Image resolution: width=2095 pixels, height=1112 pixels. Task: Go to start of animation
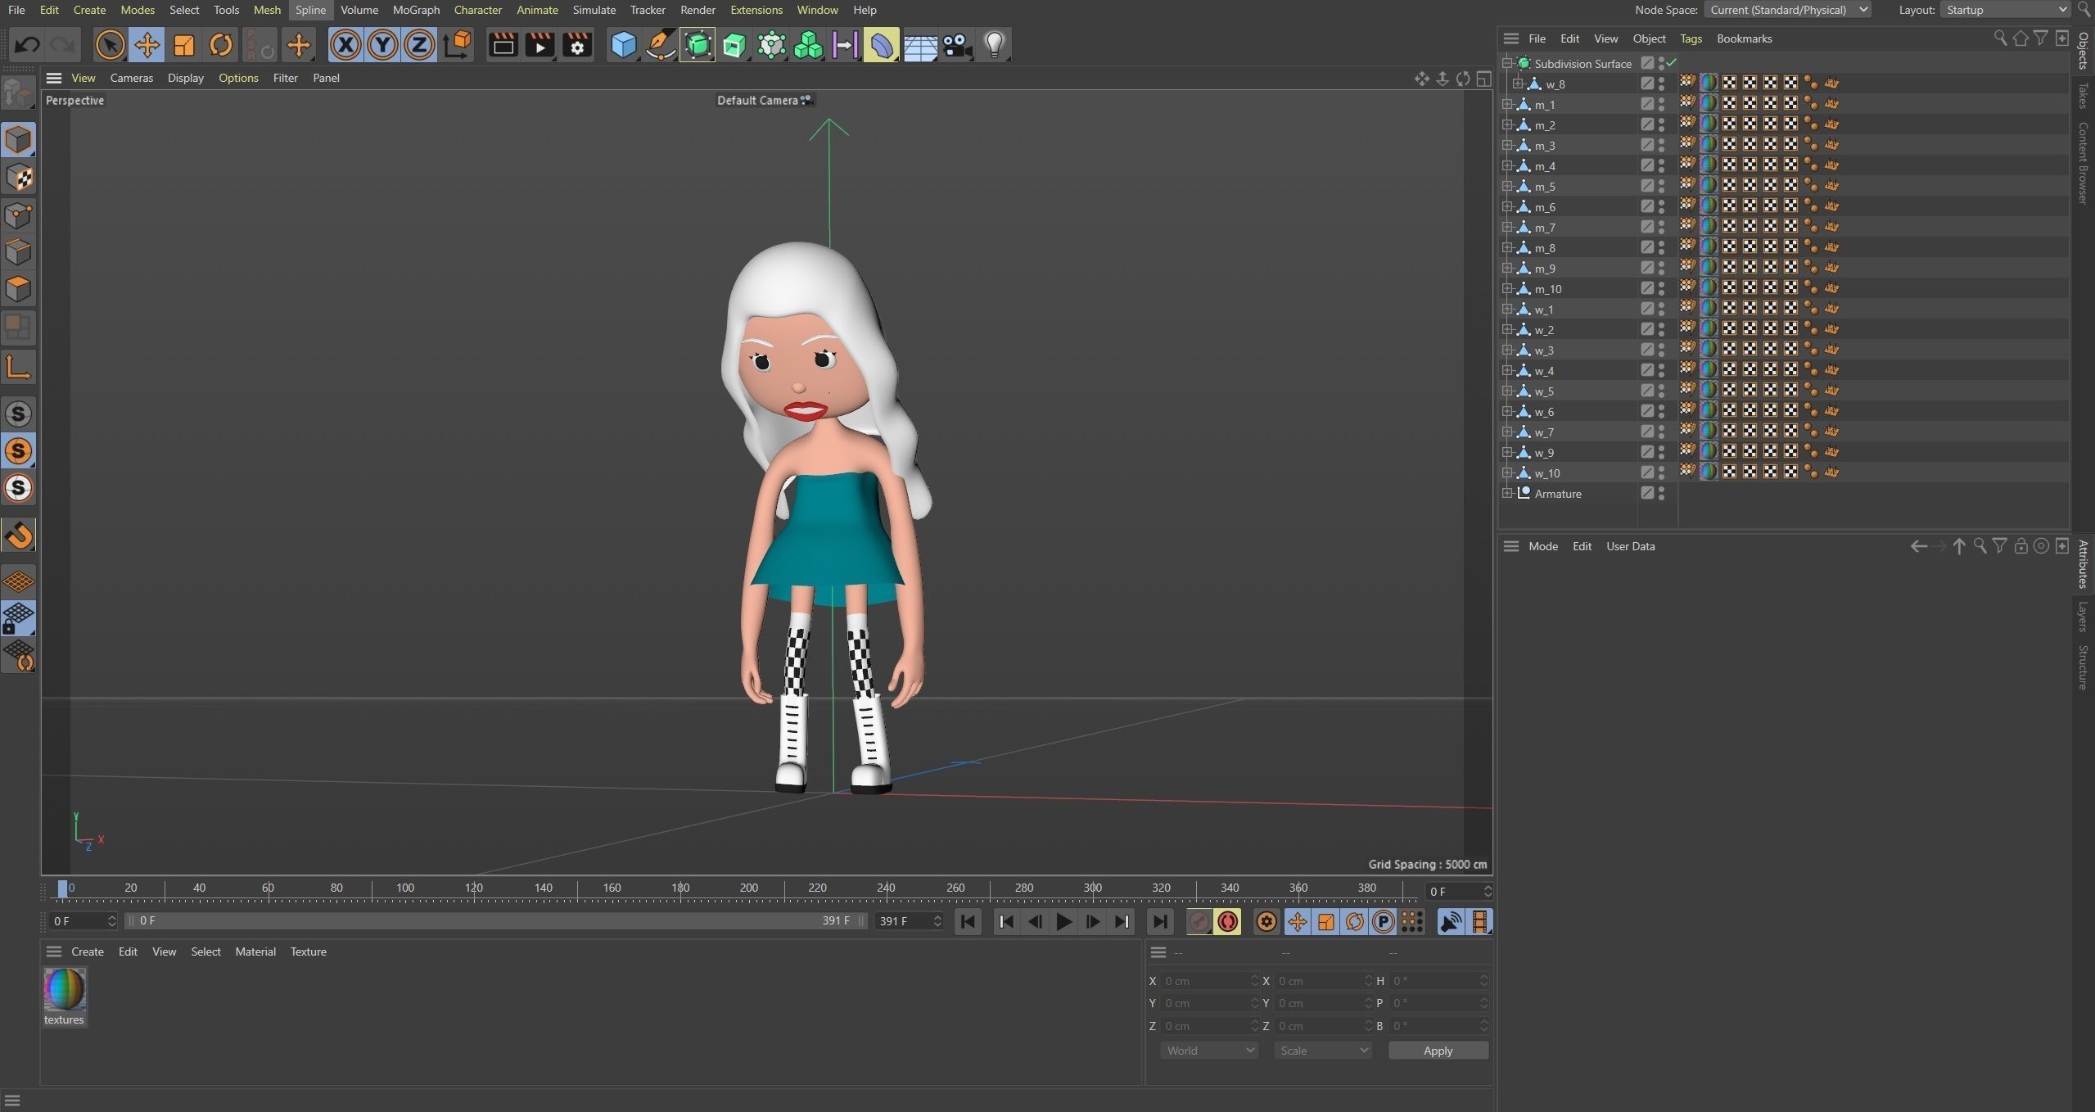(968, 922)
